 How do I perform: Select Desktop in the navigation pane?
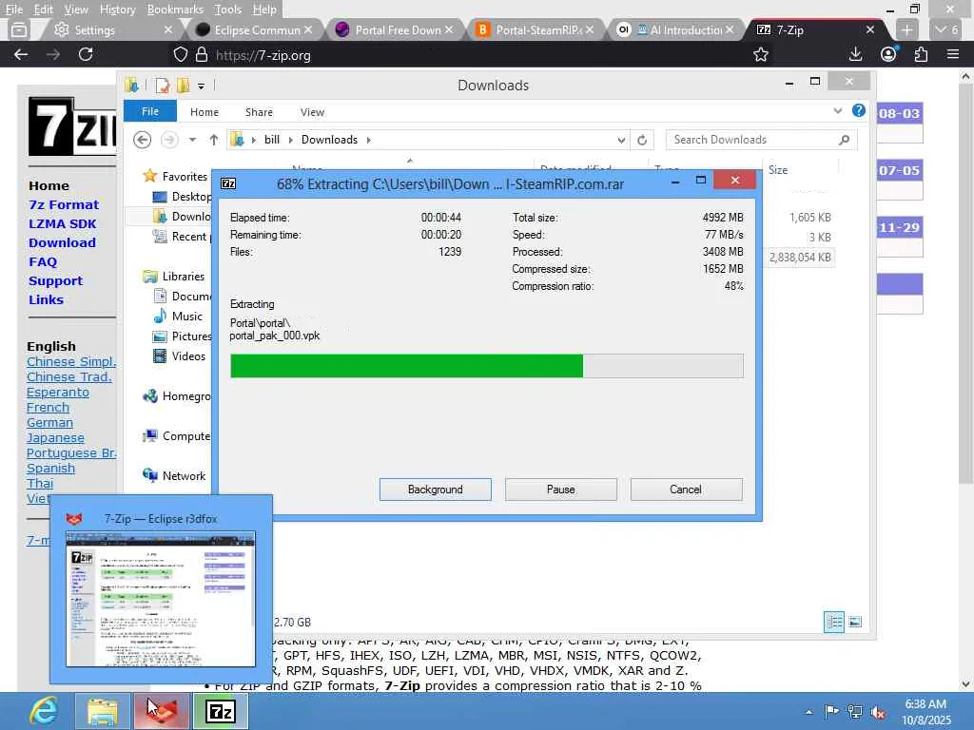[182, 197]
